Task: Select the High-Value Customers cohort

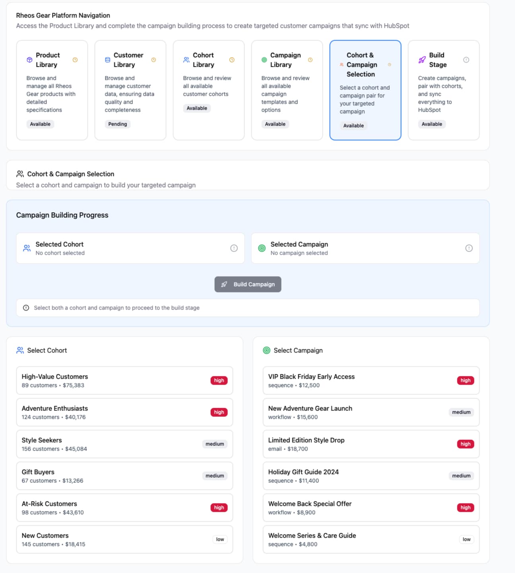Action: tap(124, 380)
